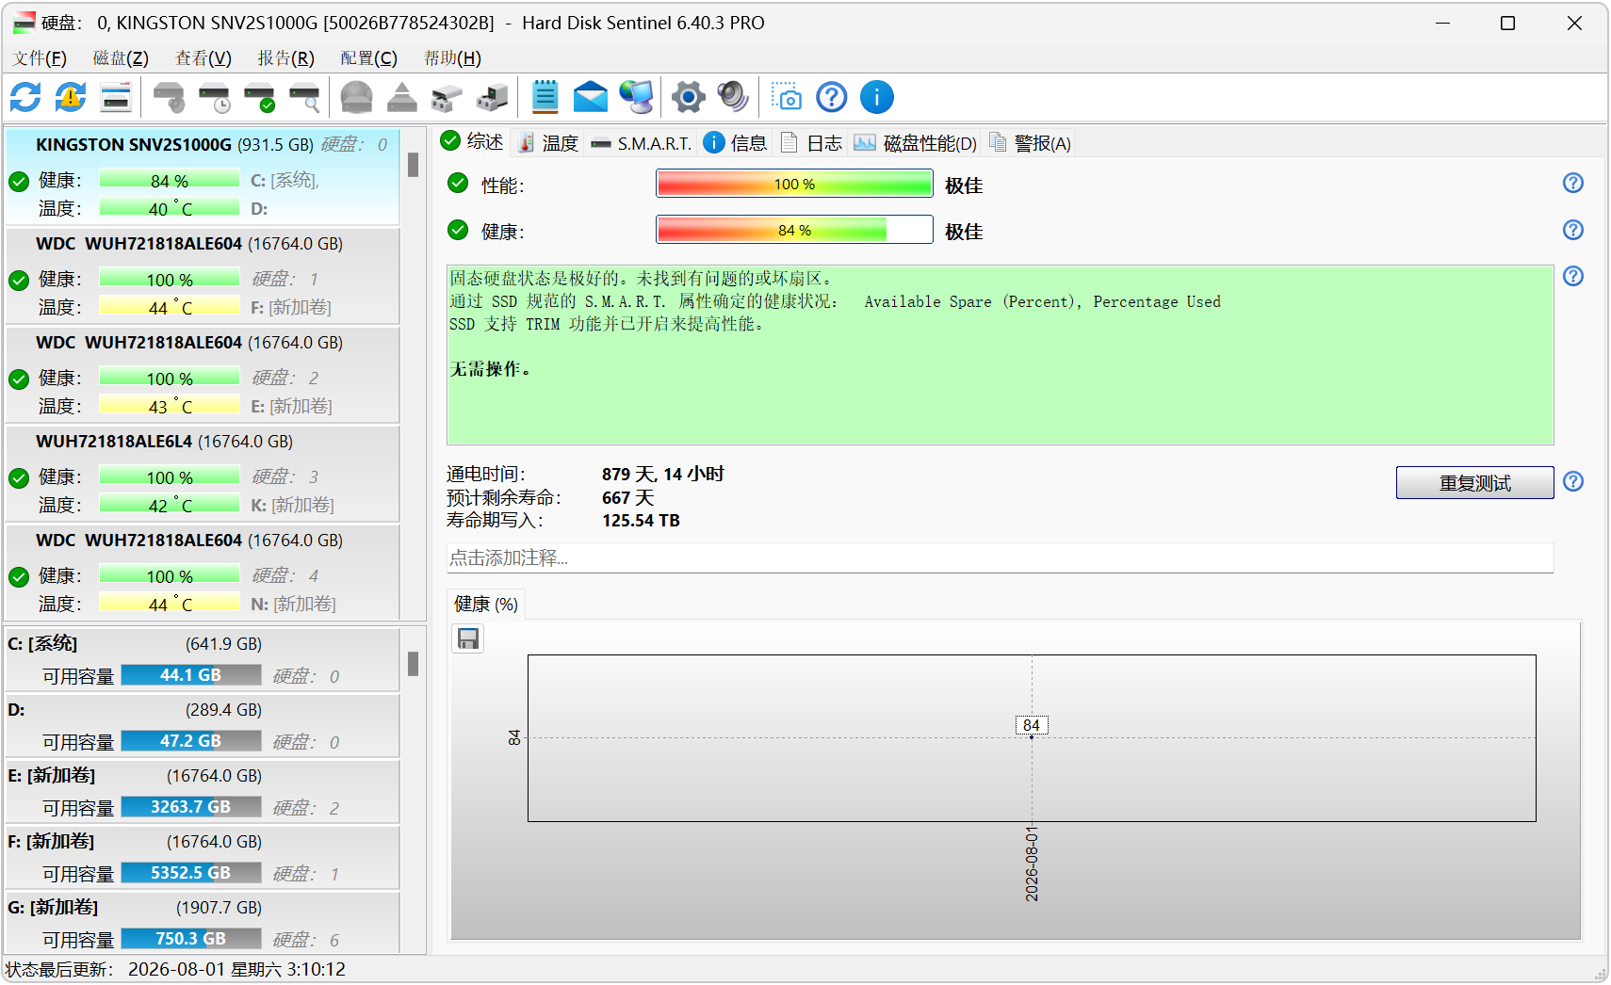This screenshot has height=985, width=1611.
Task: Switch to the 日志 tab
Action: [x=811, y=143]
